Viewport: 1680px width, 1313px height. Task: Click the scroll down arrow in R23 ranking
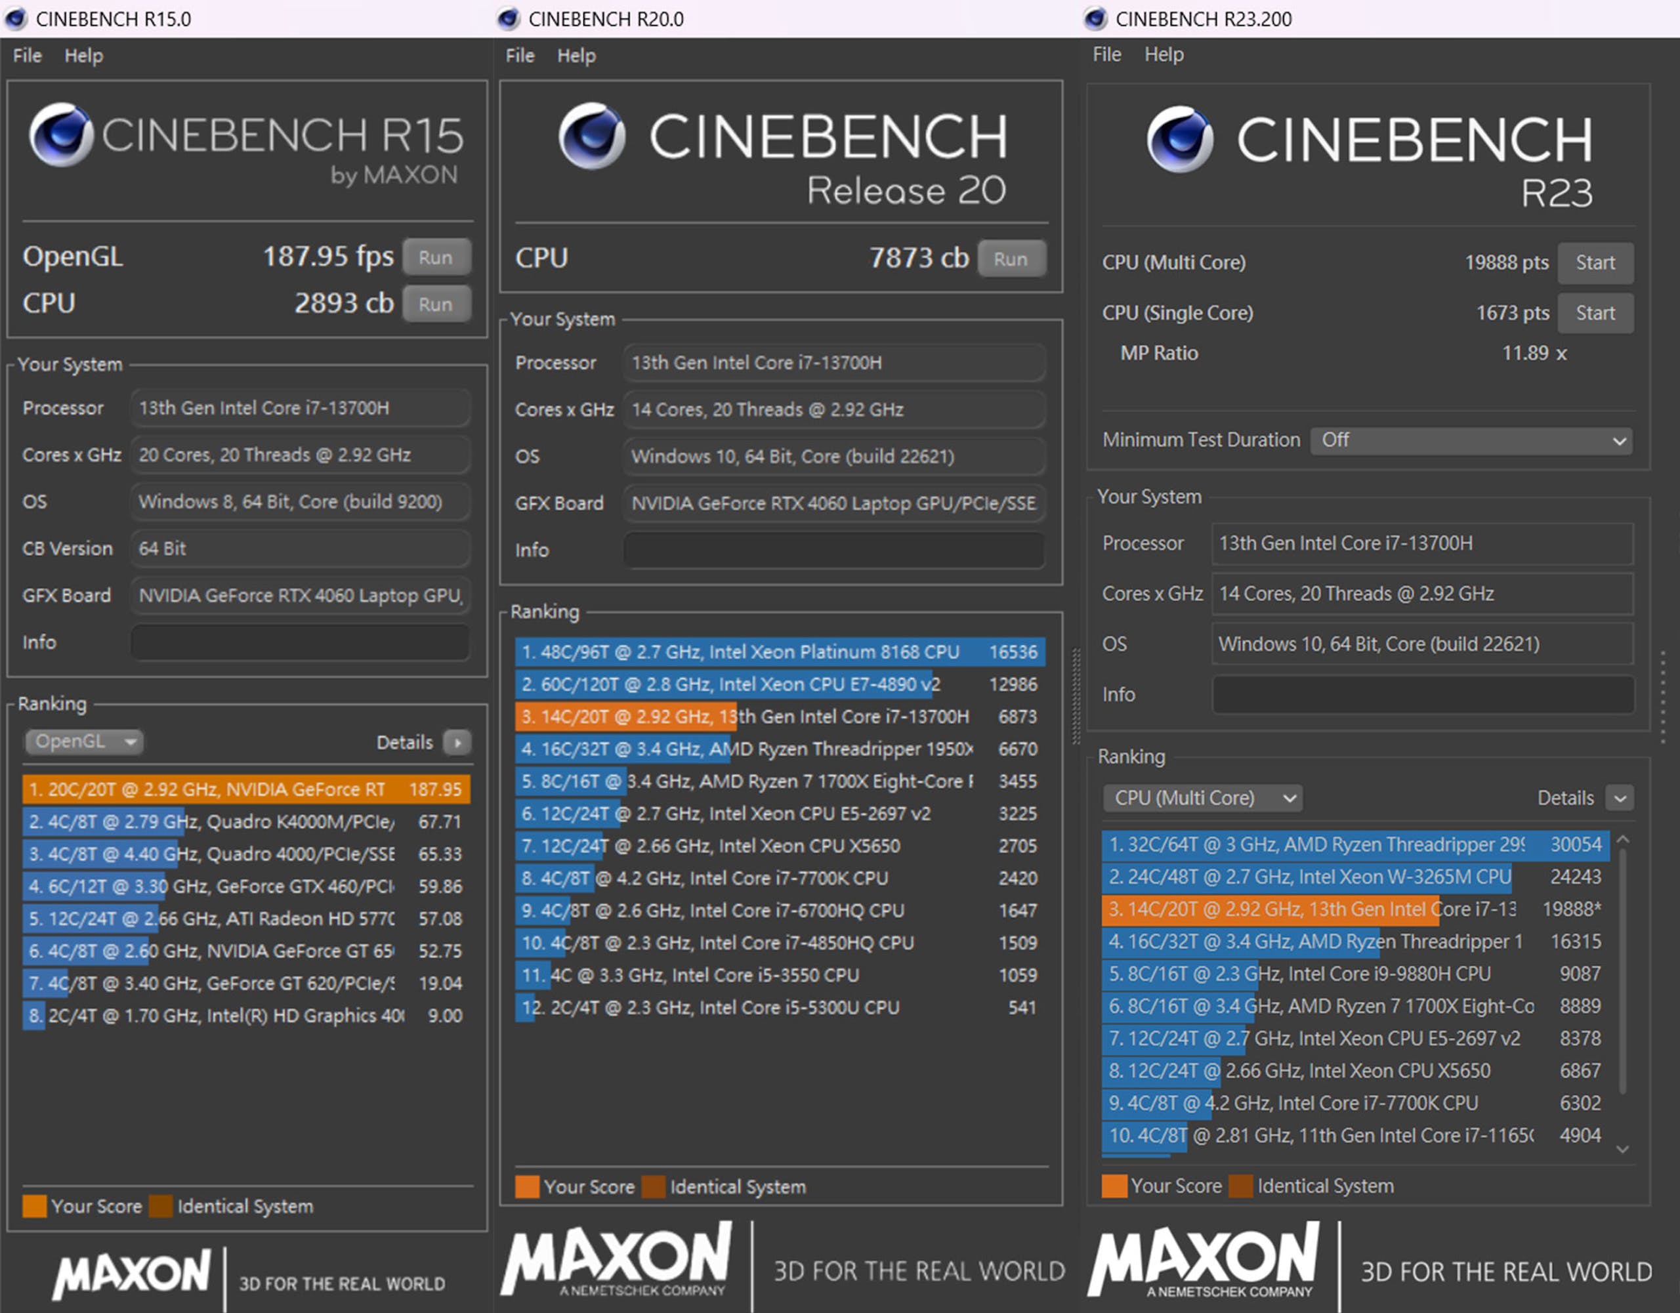click(x=1622, y=1149)
